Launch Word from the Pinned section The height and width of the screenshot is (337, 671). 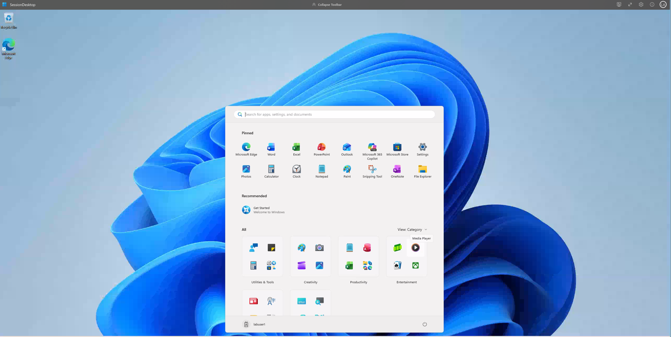(x=271, y=149)
